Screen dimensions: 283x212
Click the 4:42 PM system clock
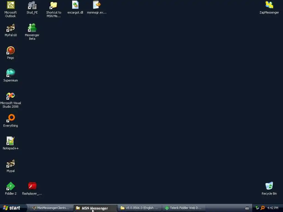pos(273,208)
